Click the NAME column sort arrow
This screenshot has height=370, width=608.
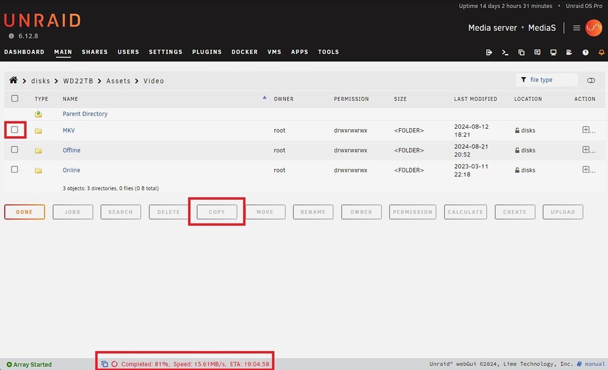[264, 98]
